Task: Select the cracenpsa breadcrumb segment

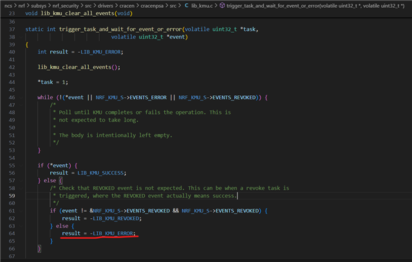Action: (x=152, y=6)
